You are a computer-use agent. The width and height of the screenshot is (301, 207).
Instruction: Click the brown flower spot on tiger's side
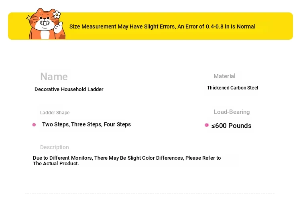(x=61, y=37)
